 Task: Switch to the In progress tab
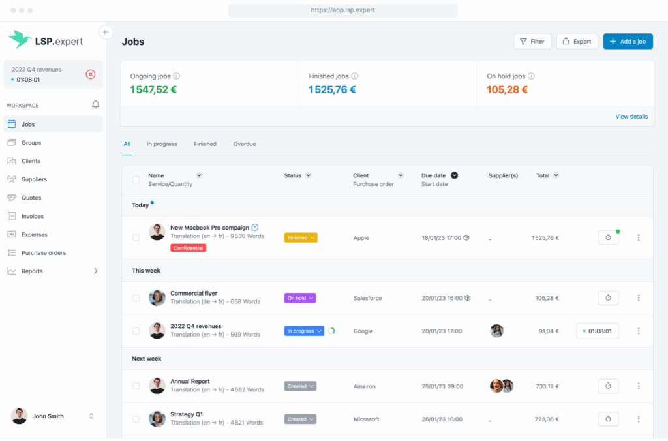pyautogui.click(x=162, y=144)
